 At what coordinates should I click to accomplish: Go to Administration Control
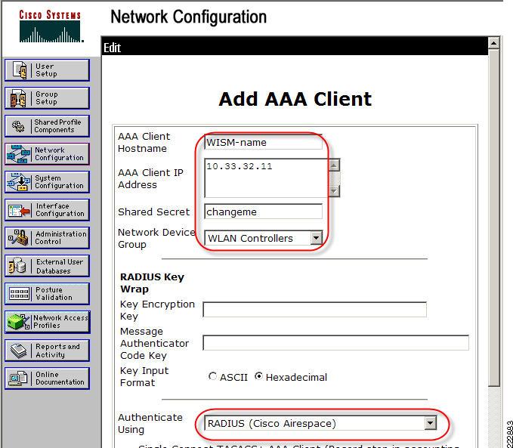coord(47,238)
